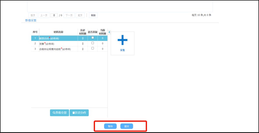The width and height of the screenshot is (259, 133).
Task: Click the magnifier icon on 查看全部
Action: point(54,113)
